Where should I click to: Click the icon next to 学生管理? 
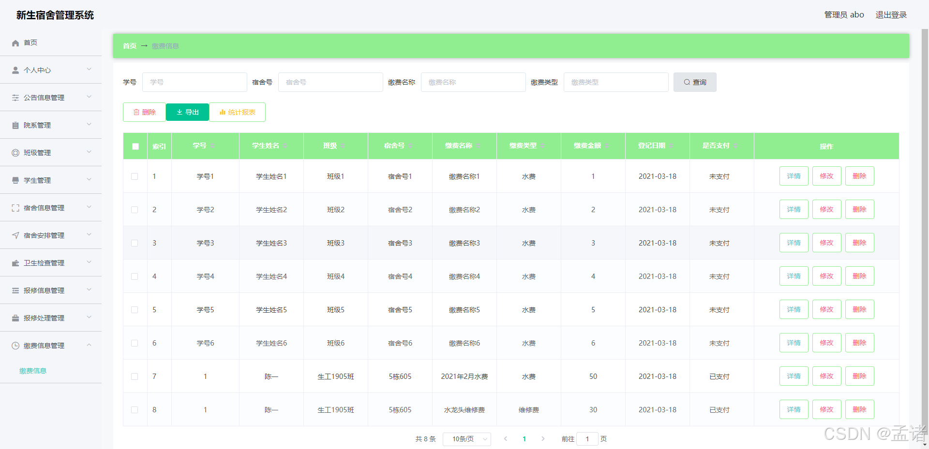[x=15, y=181]
